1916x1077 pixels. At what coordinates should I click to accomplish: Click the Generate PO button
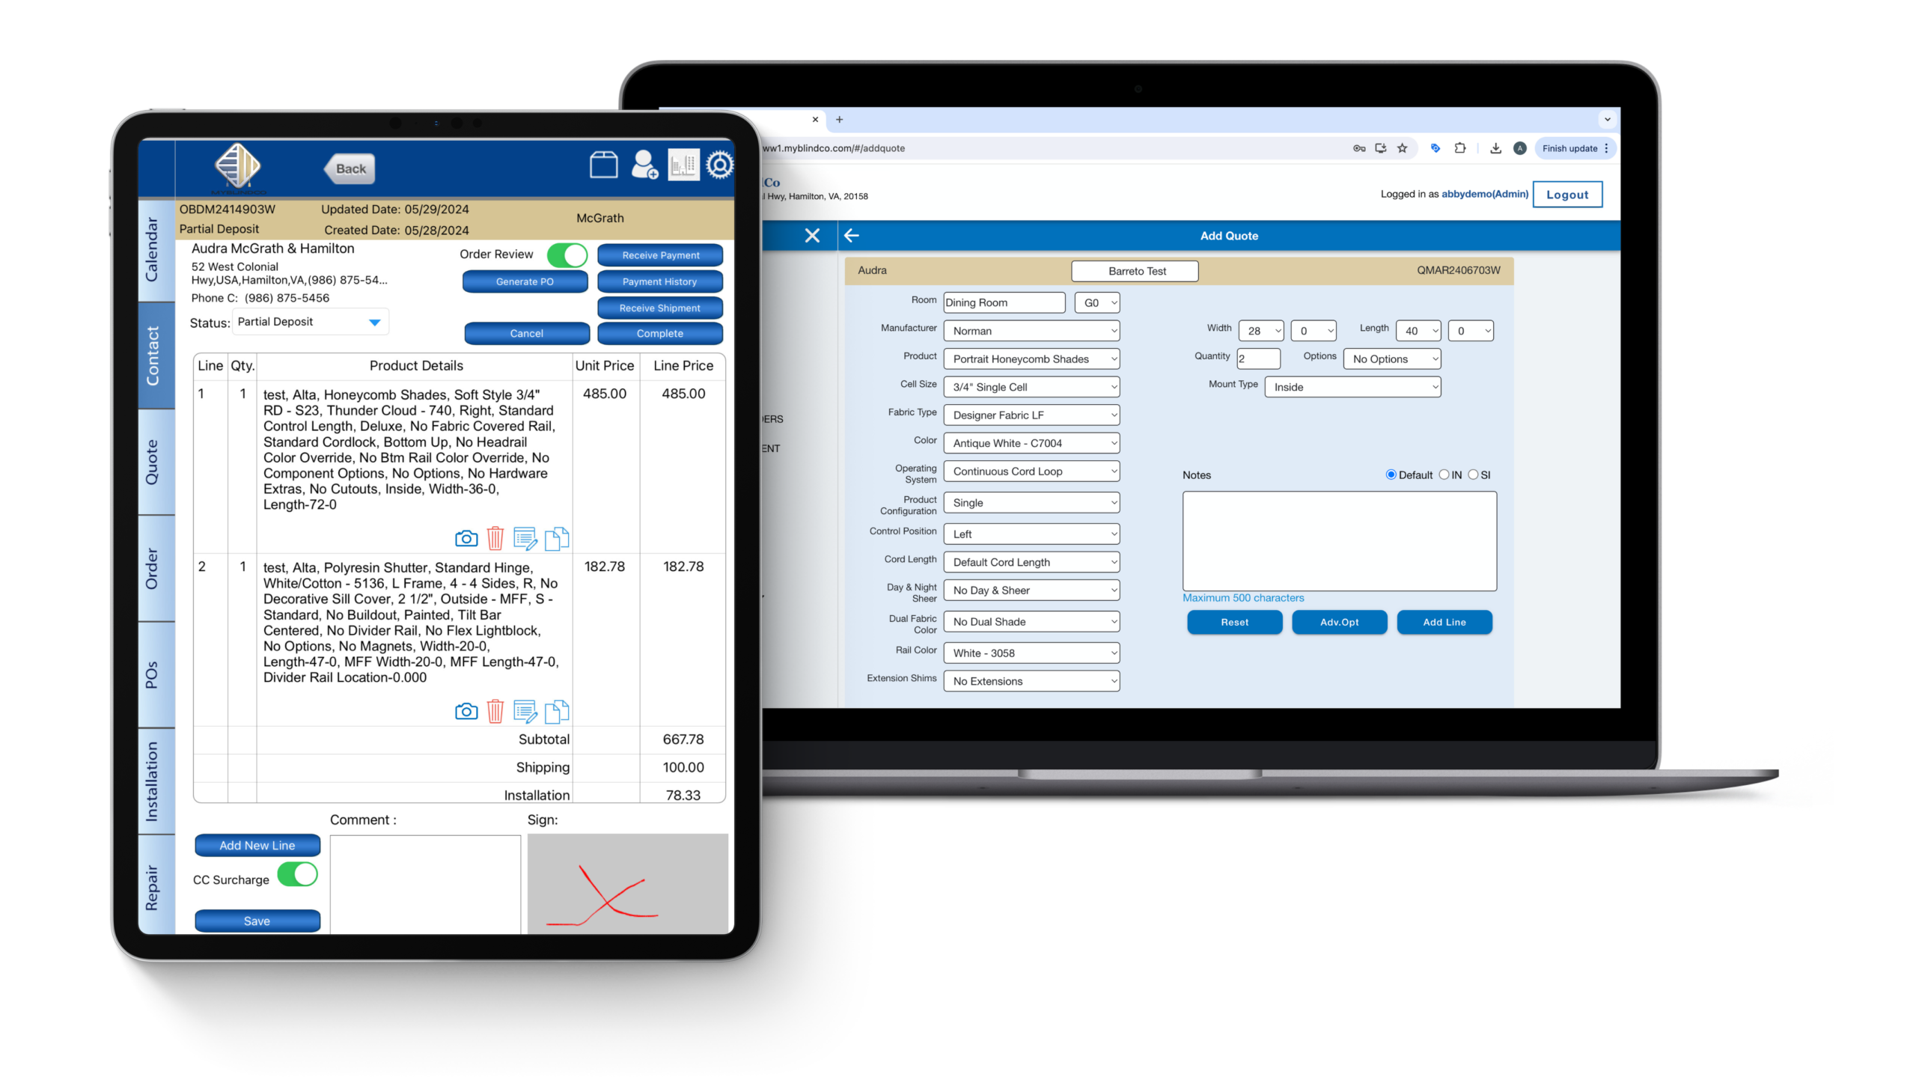click(524, 281)
